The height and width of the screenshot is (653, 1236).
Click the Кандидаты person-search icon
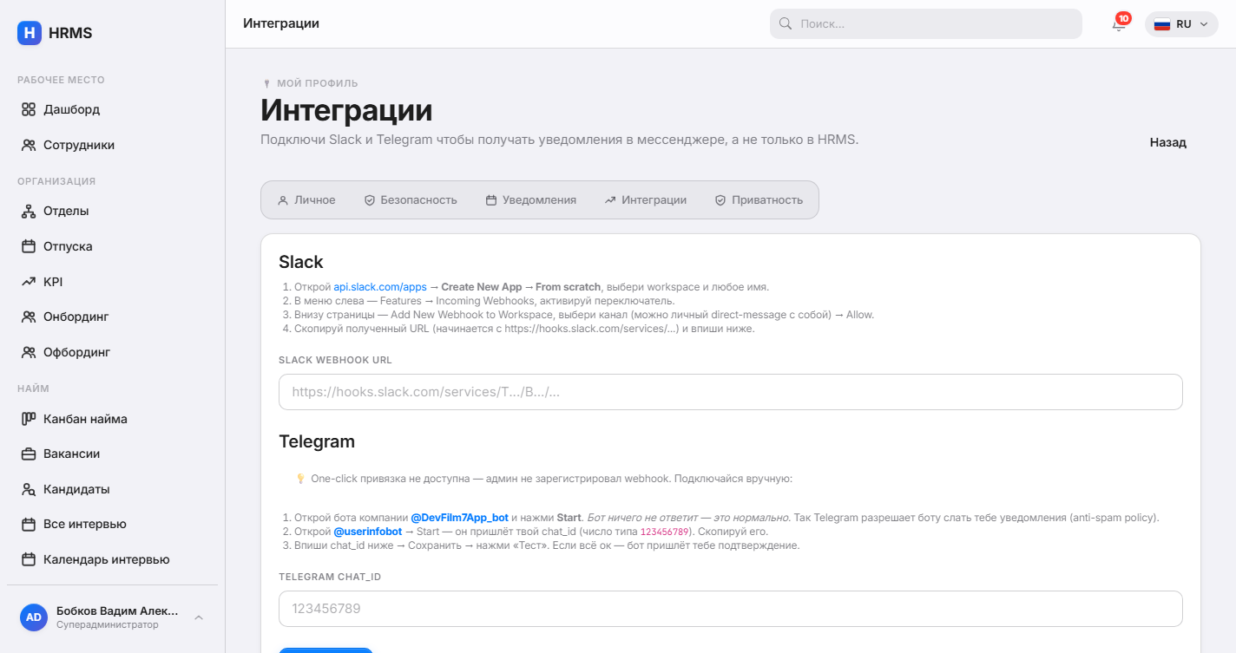tap(29, 489)
